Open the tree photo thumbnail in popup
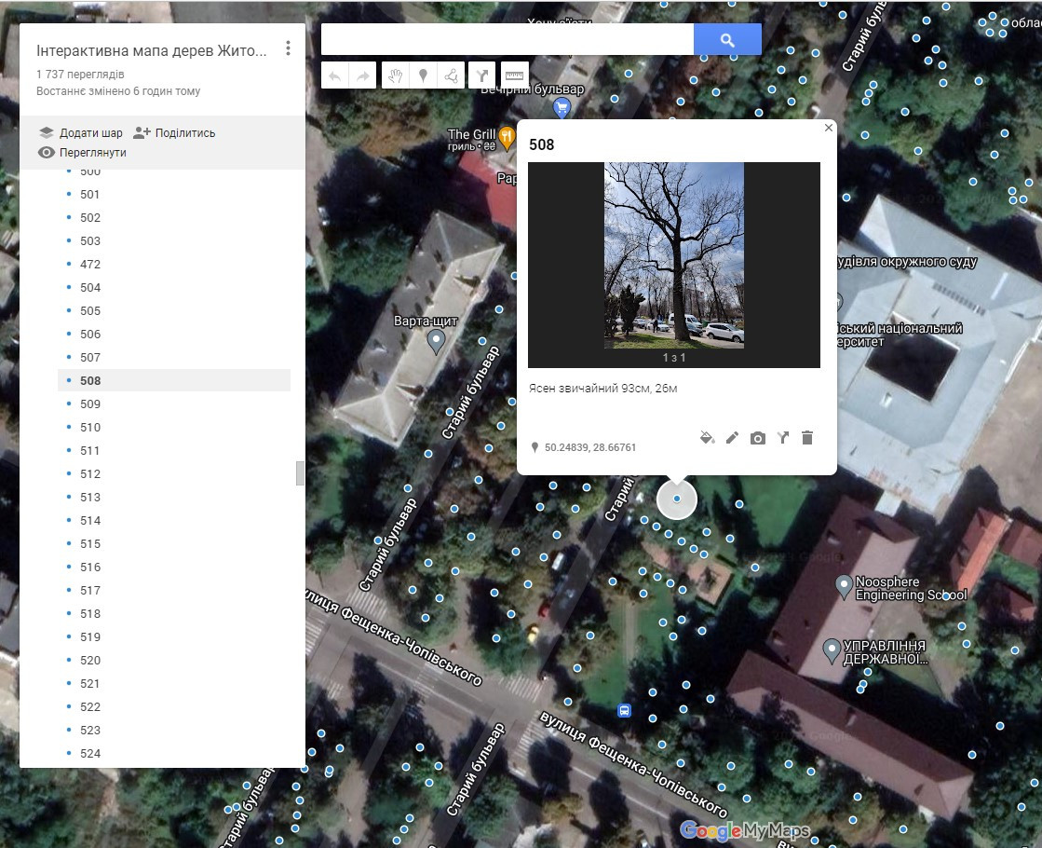Image resolution: width=1042 pixels, height=848 pixels. tap(674, 255)
